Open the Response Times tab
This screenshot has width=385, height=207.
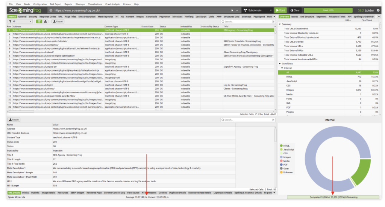[337, 16]
